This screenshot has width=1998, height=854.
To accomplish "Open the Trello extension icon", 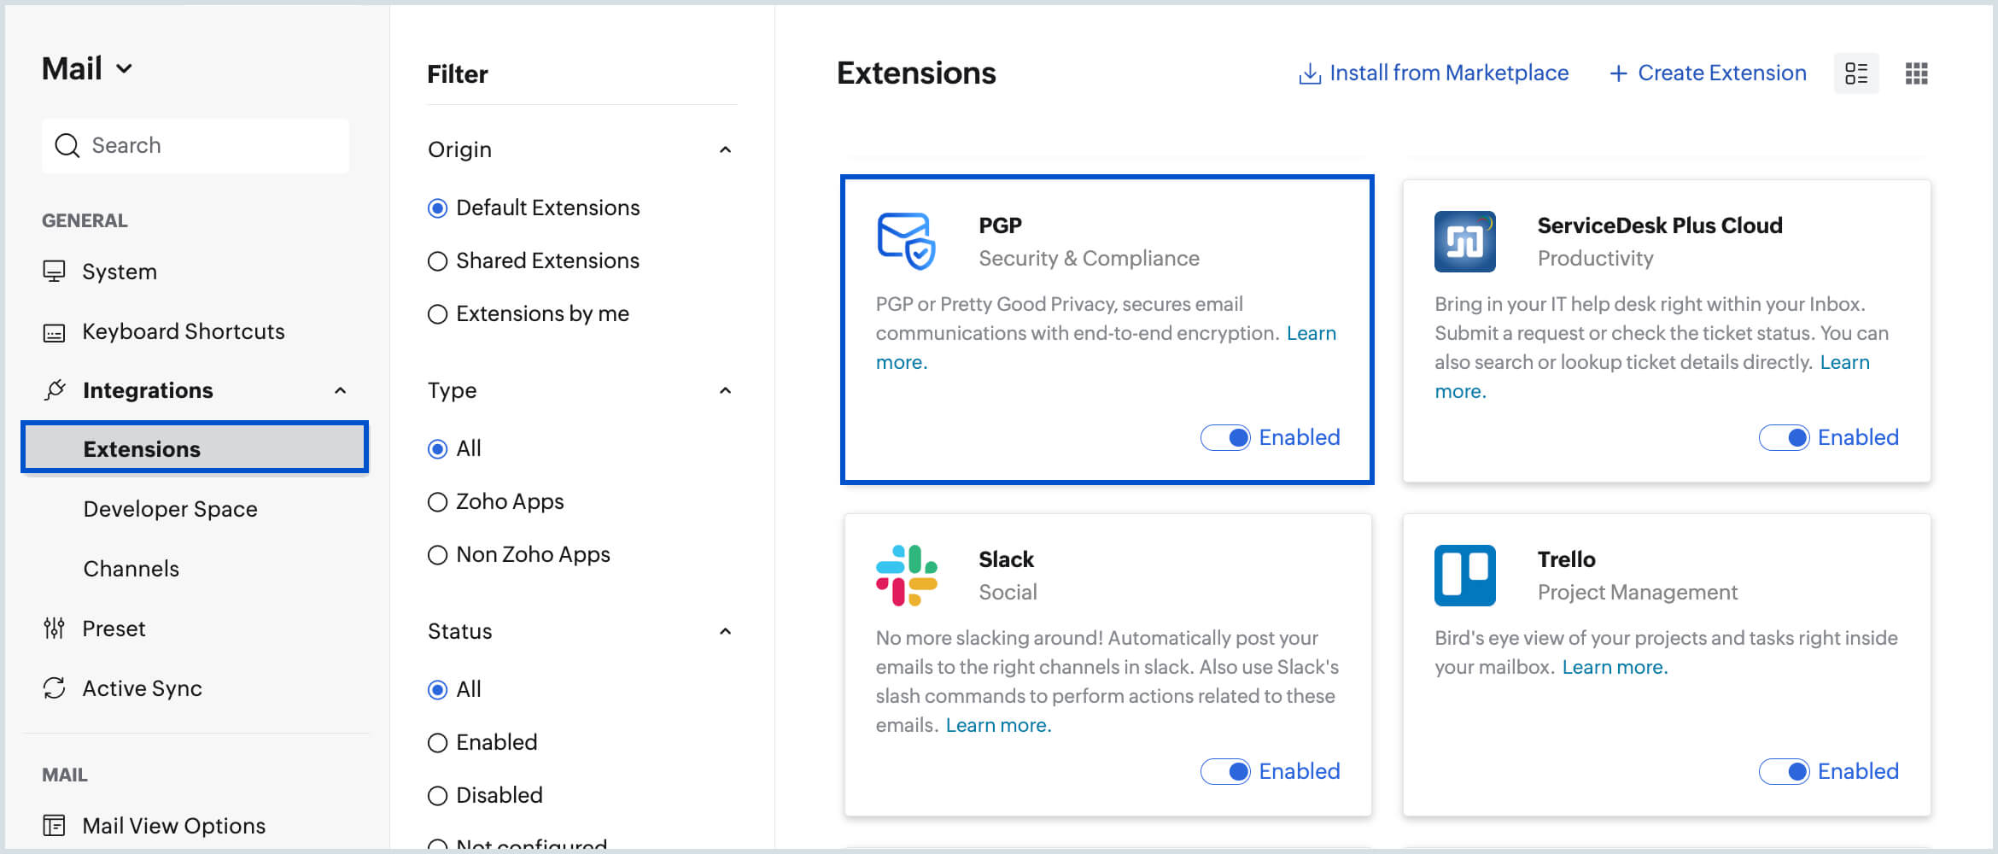I will click(x=1464, y=575).
